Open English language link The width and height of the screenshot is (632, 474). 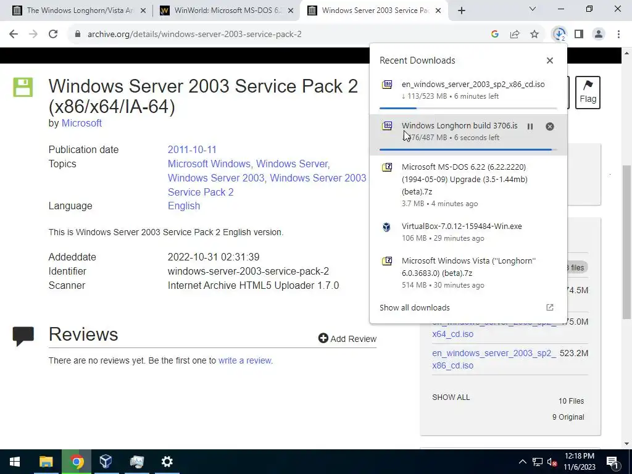pyautogui.click(x=184, y=206)
